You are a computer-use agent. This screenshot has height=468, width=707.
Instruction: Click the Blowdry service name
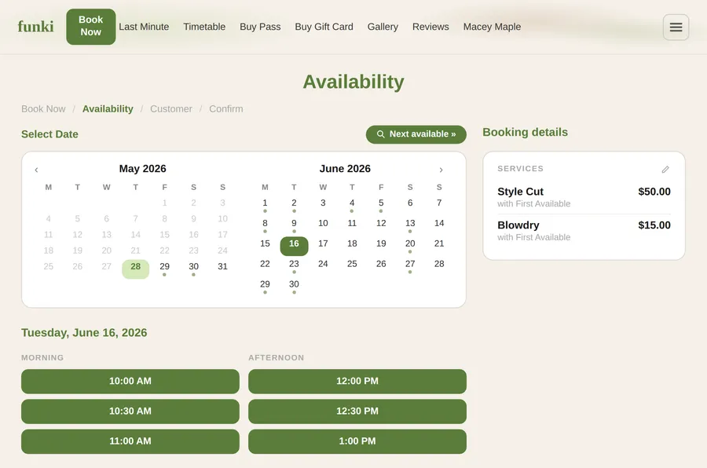tap(518, 225)
